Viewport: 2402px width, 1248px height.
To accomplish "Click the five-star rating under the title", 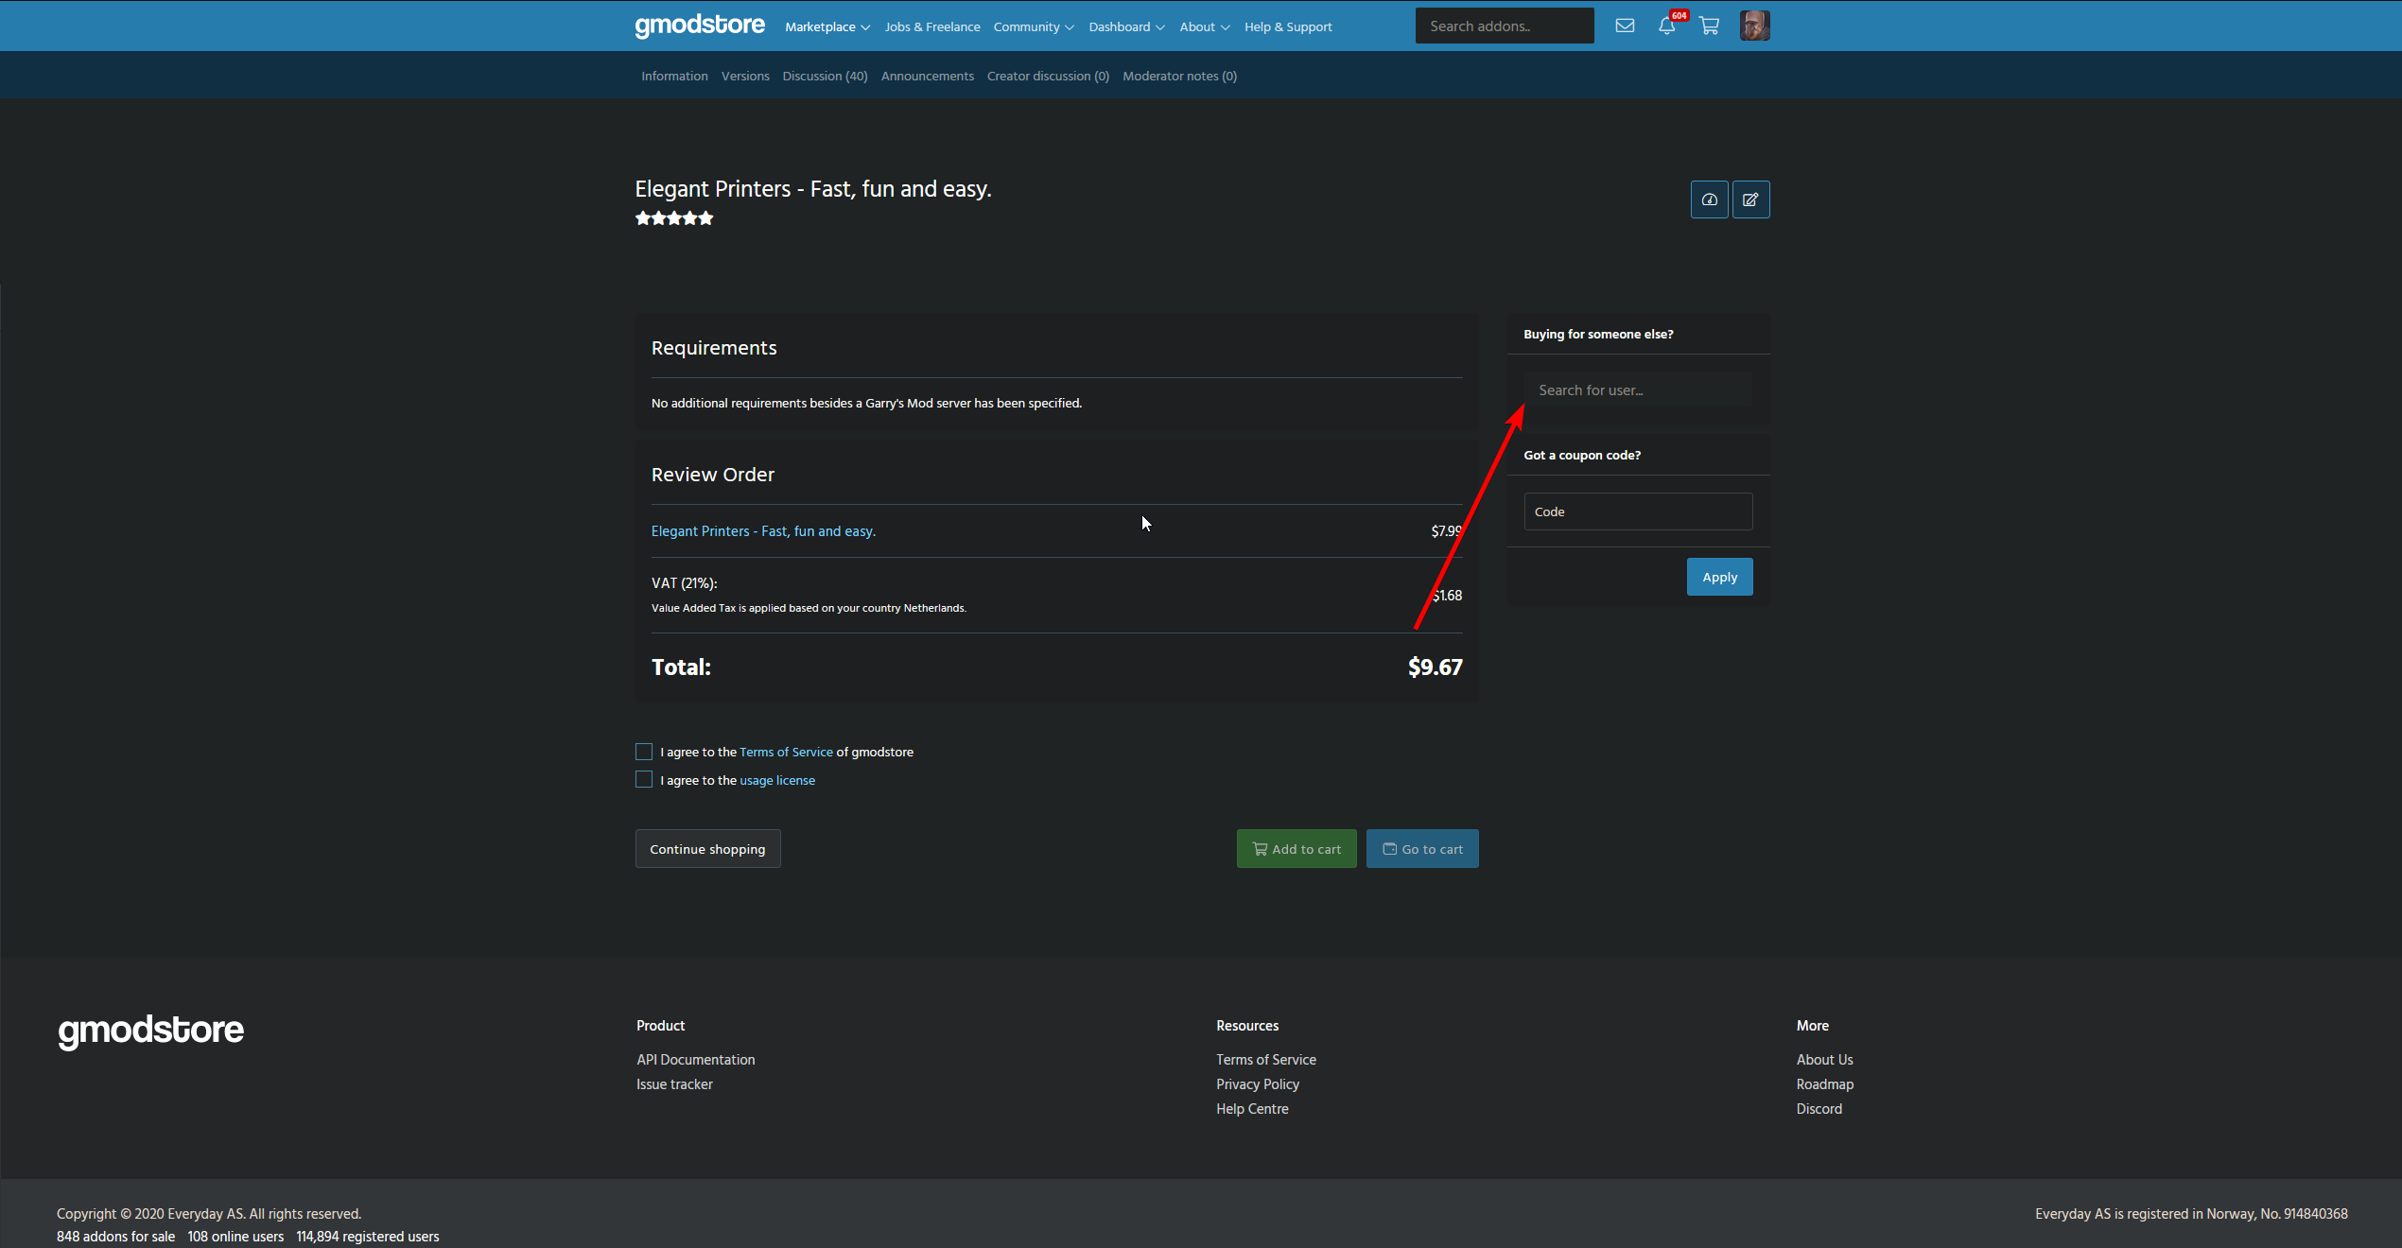I will (x=674, y=218).
